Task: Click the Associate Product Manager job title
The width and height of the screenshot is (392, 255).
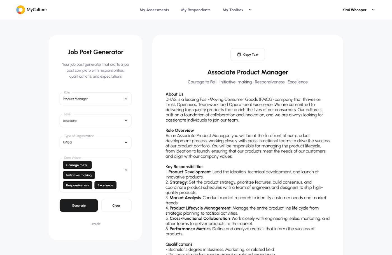Action: pos(248,72)
